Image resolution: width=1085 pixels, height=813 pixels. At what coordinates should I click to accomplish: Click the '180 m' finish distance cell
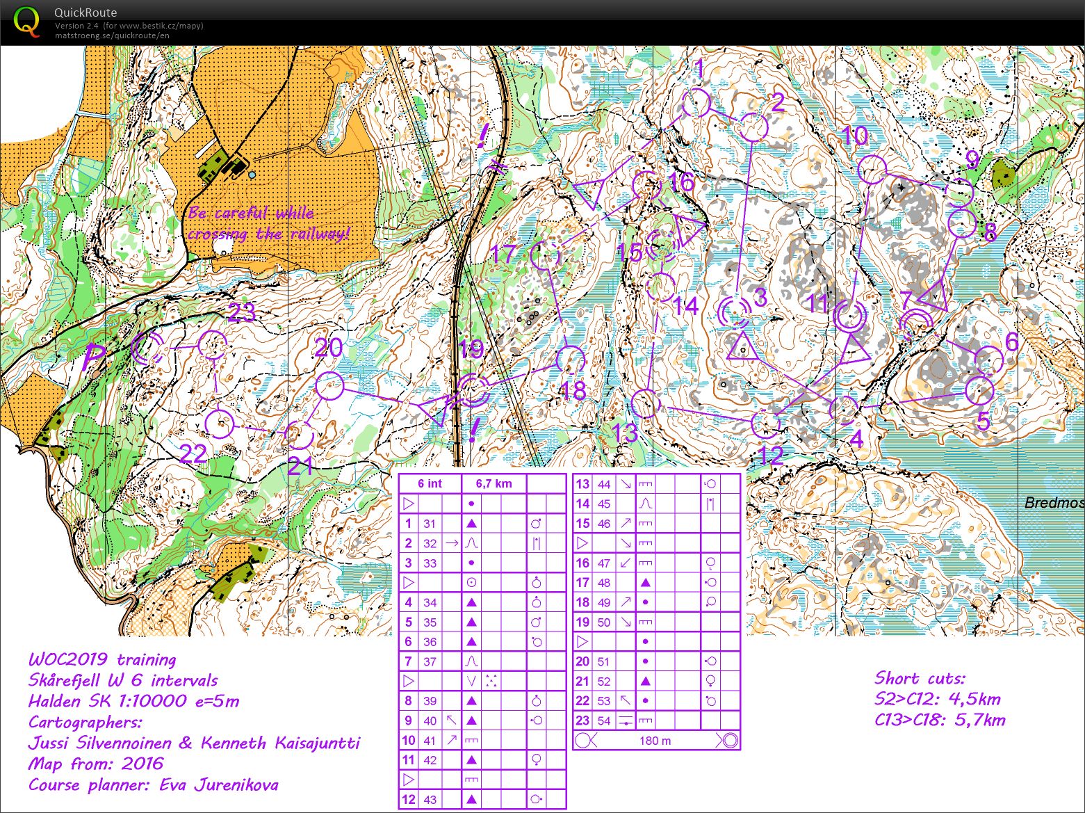(655, 740)
